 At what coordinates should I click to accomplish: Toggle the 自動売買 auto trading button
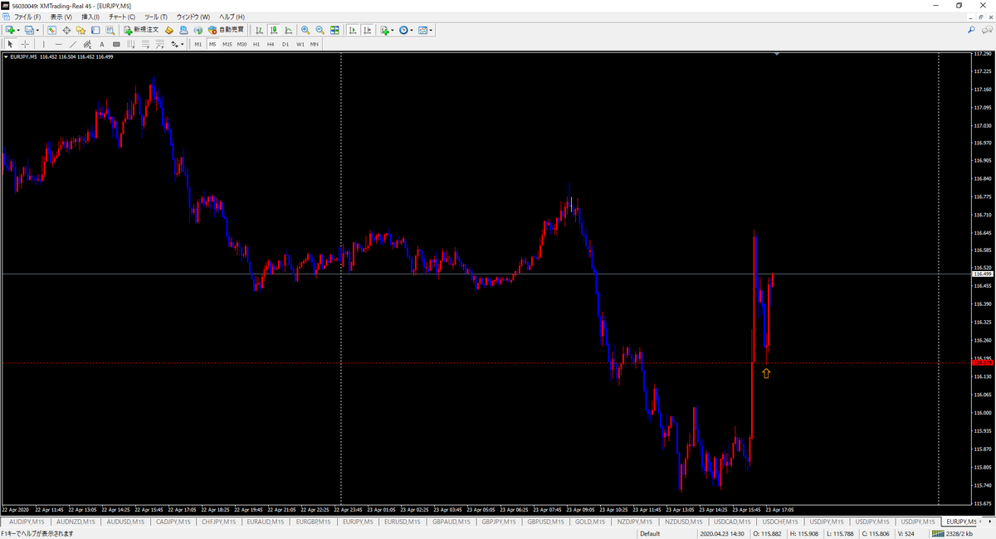[x=225, y=30]
